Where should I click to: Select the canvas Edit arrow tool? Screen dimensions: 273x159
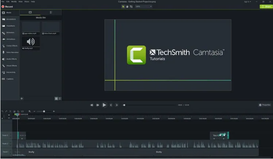click(x=123, y=7)
